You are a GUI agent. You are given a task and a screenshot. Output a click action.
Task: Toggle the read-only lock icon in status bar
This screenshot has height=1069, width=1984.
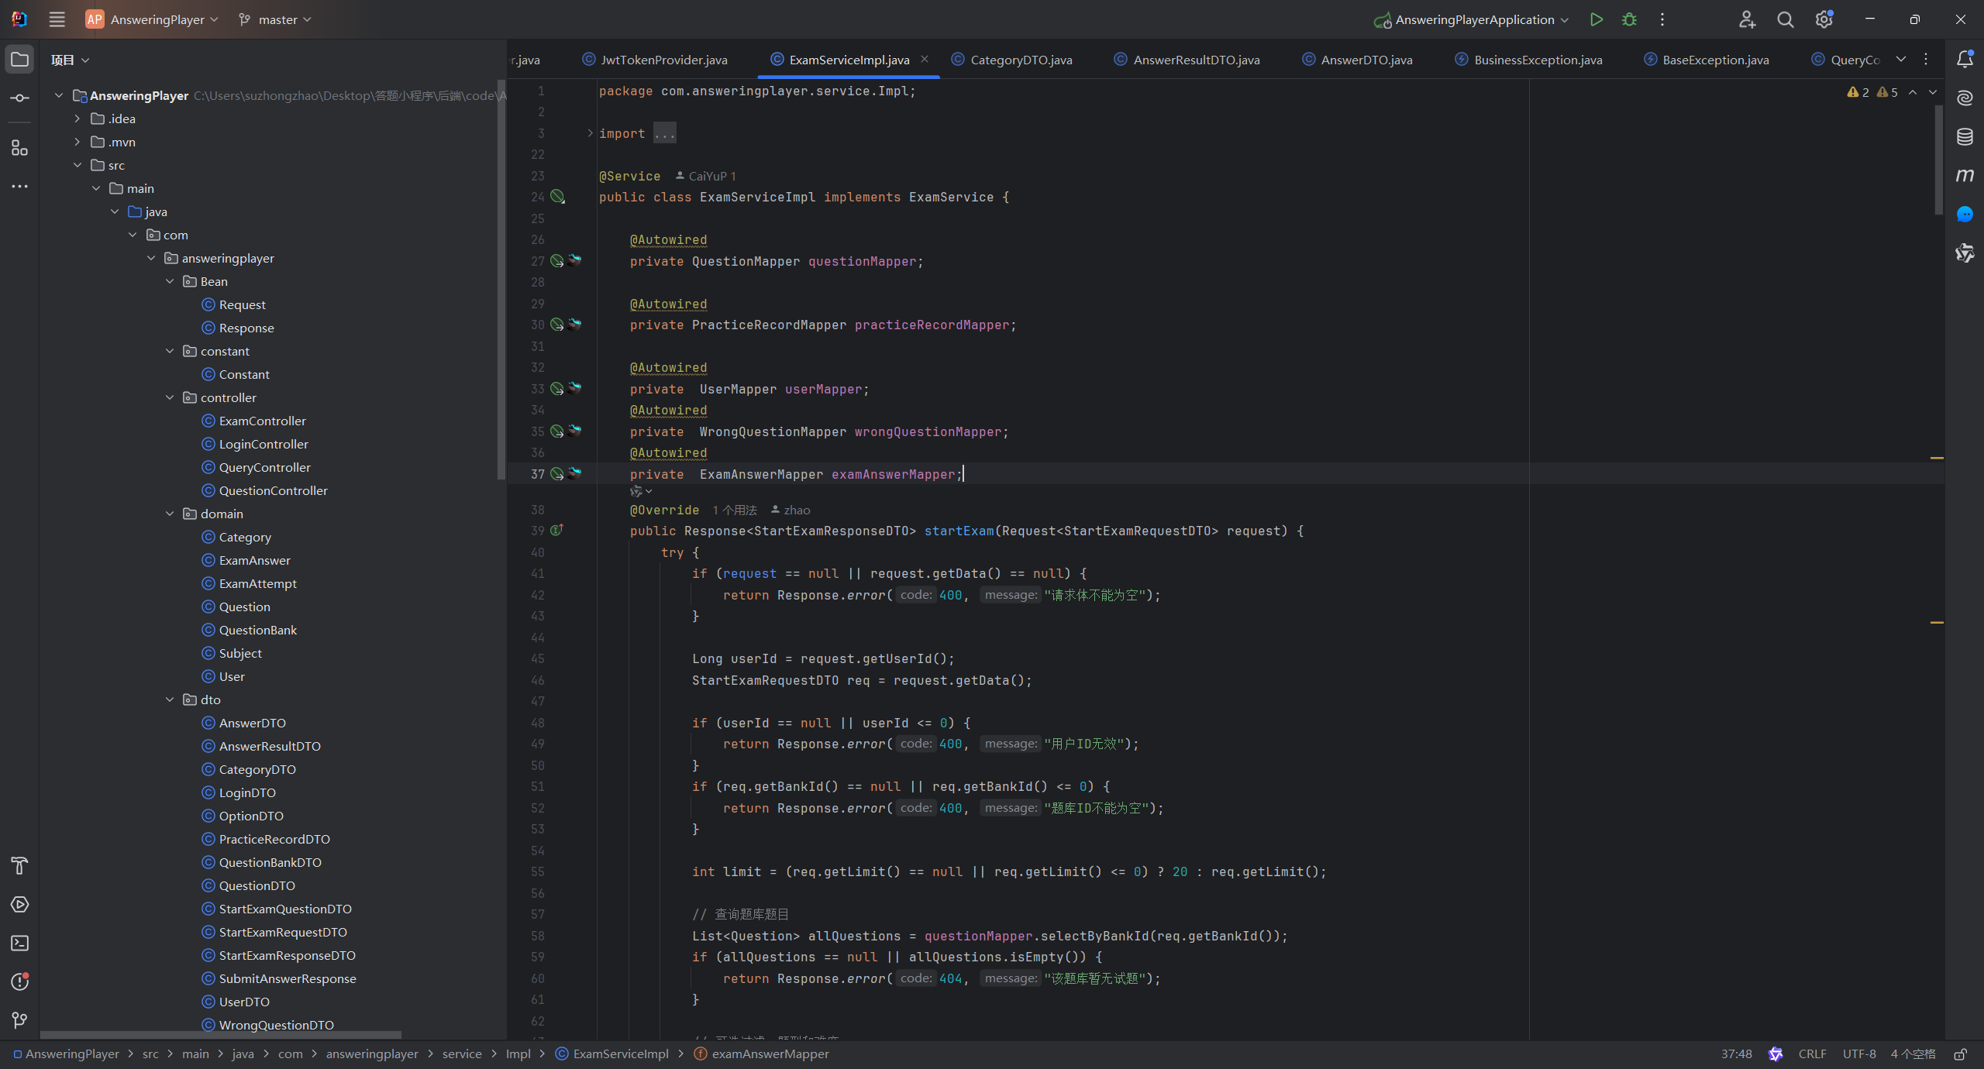(x=1960, y=1054)
